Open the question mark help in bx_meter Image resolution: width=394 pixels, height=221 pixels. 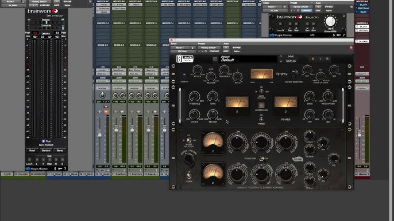click(65, 169)
